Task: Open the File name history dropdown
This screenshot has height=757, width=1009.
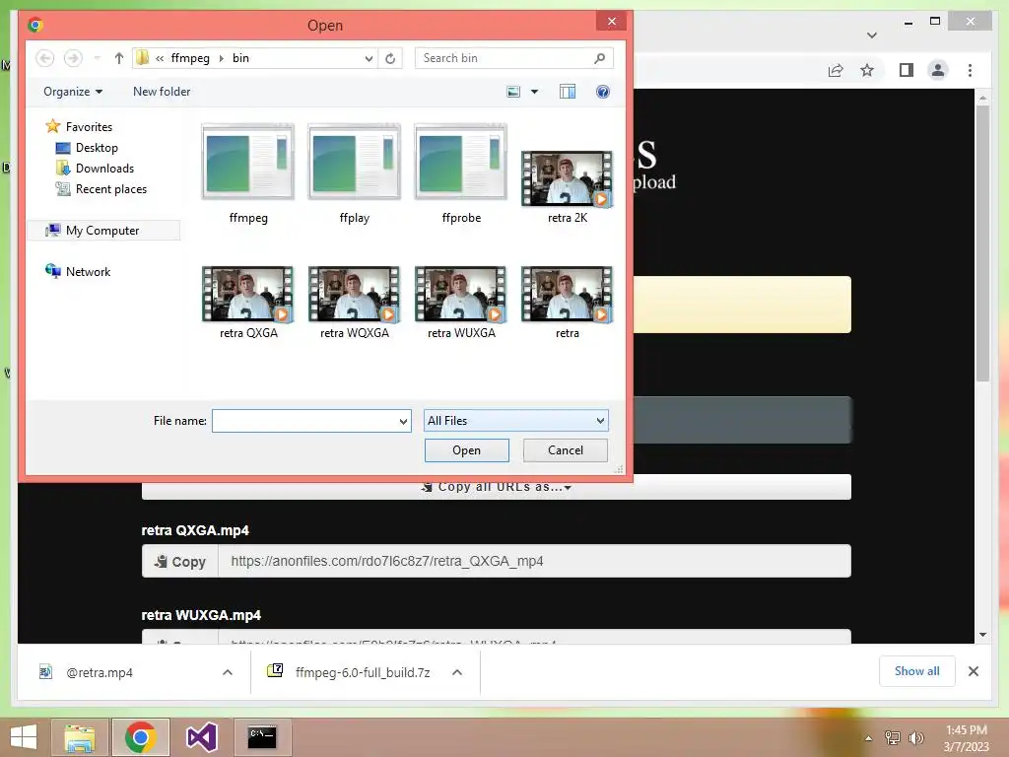Action: tap(403, 421)
